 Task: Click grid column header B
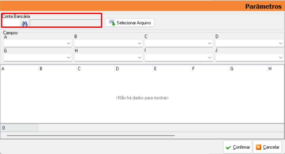pos(57,69)
